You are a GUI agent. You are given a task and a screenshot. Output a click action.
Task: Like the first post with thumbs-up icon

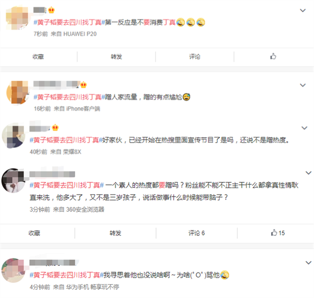point(273,56)
